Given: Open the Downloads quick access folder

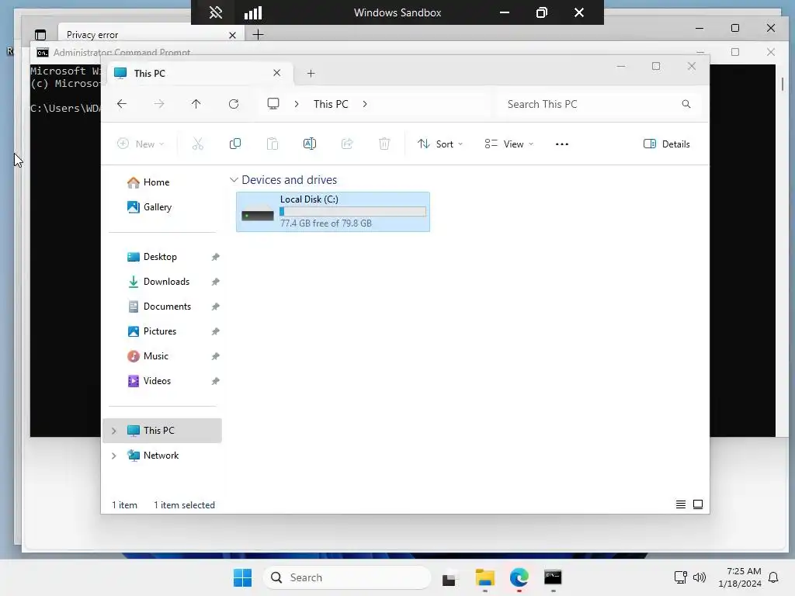Looking at the screenshot, I should [165, 282].
